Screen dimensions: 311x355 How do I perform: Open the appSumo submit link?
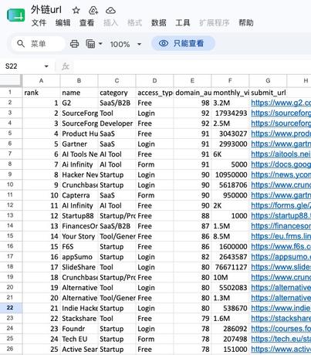(x=281, y=257)
